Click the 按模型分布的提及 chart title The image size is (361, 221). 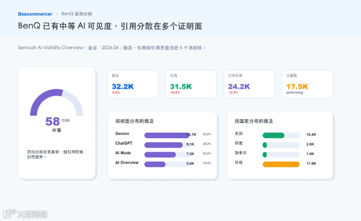(134, 121)
